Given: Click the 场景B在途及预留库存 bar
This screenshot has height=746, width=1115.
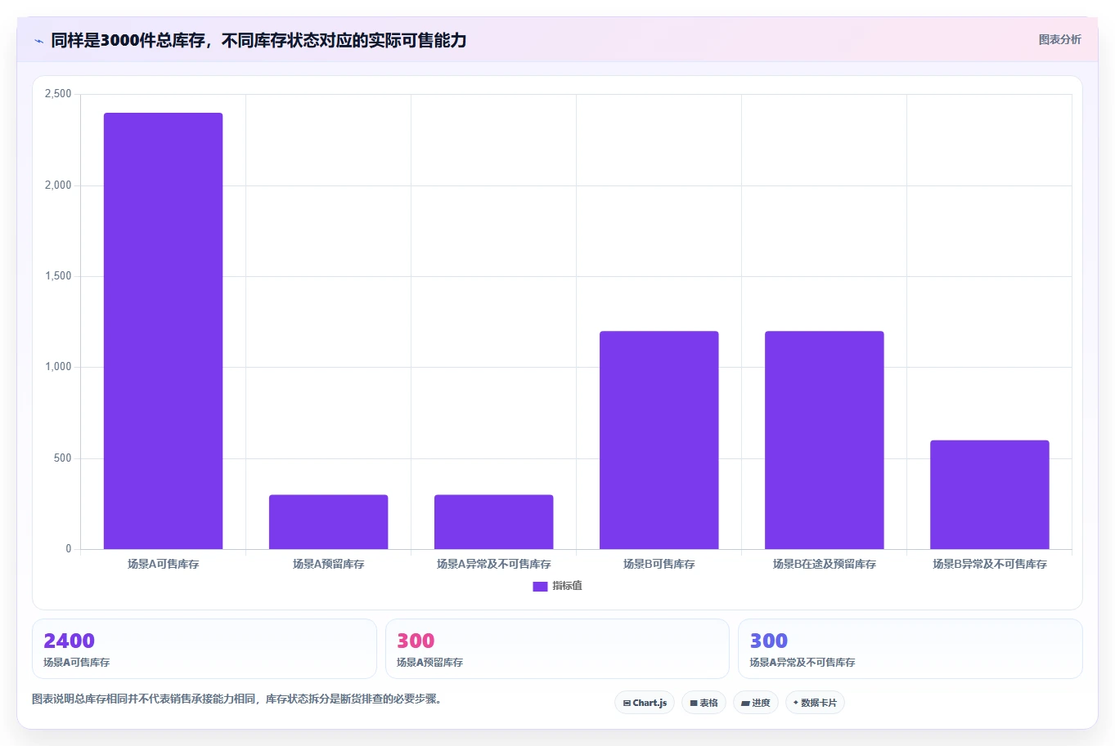Looking at the screenshot, I should [824, 440].
